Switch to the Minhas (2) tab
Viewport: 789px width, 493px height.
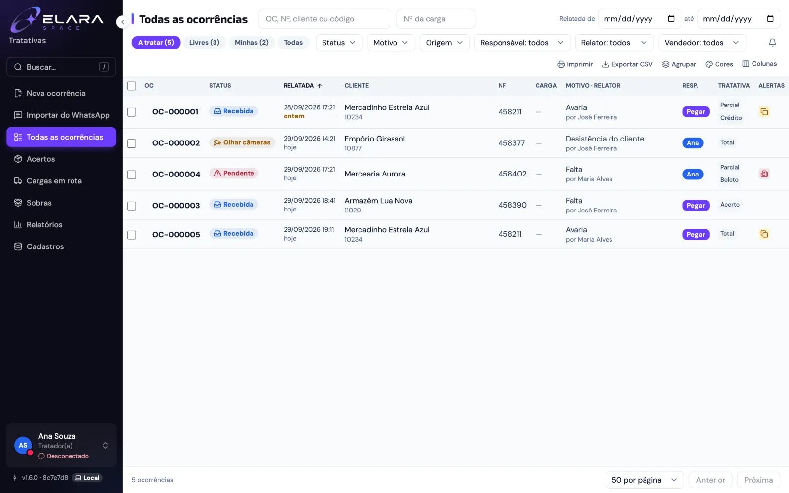click(x=251, y=43)
